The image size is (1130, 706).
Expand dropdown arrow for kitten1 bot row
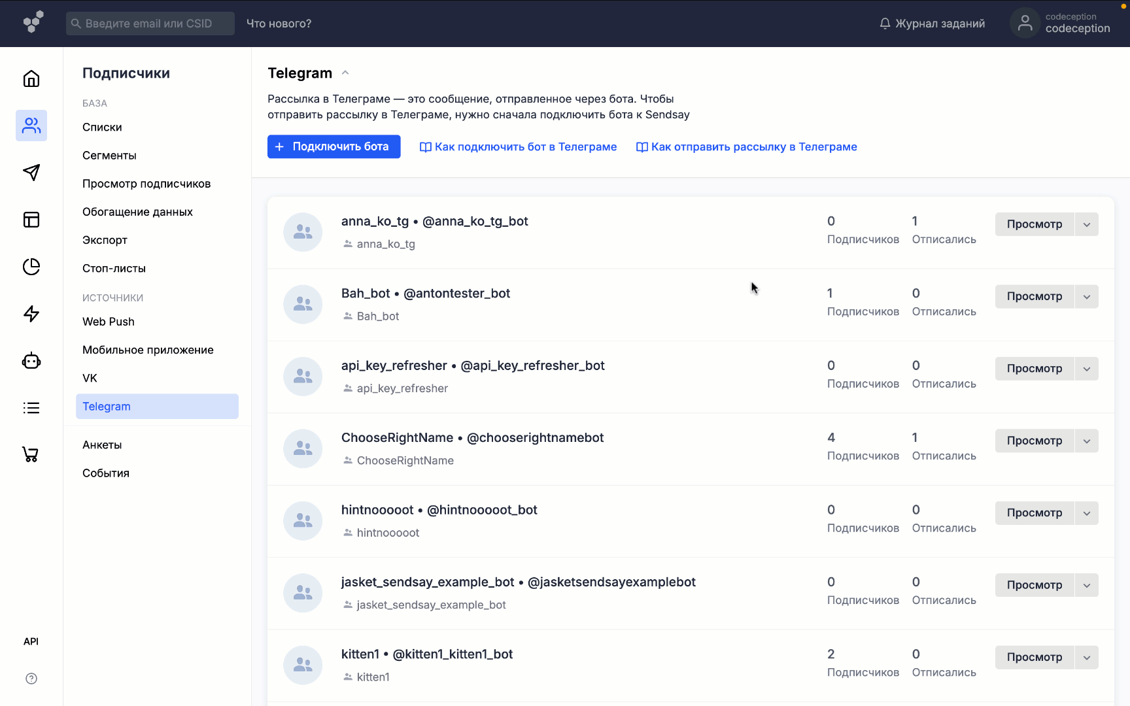(1086, 657)
